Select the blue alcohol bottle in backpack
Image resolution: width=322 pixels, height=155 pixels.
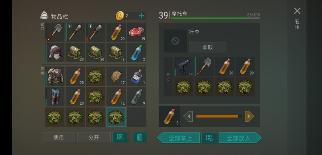click(x=137, y=76)
